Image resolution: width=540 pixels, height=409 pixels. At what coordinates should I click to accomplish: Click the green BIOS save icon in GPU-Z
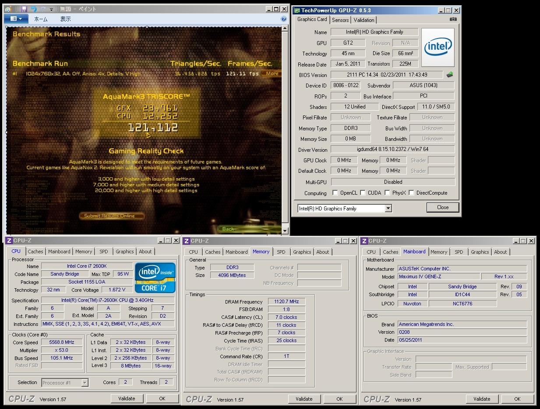coord(449,75)
